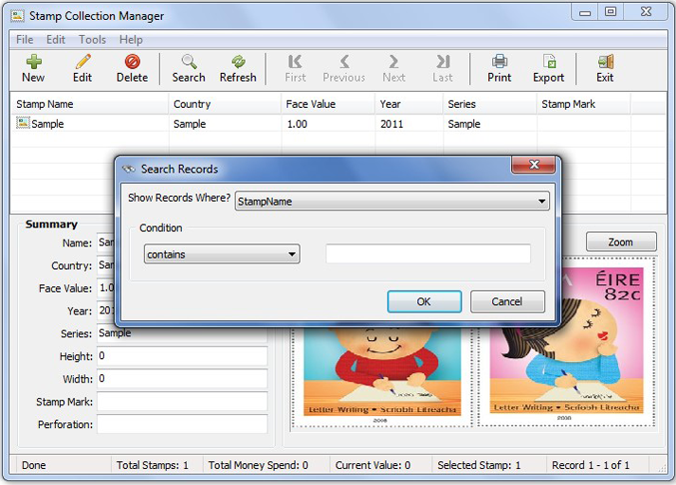Click the Print toolbar icon
676x485 pixels.
[499, 63]
